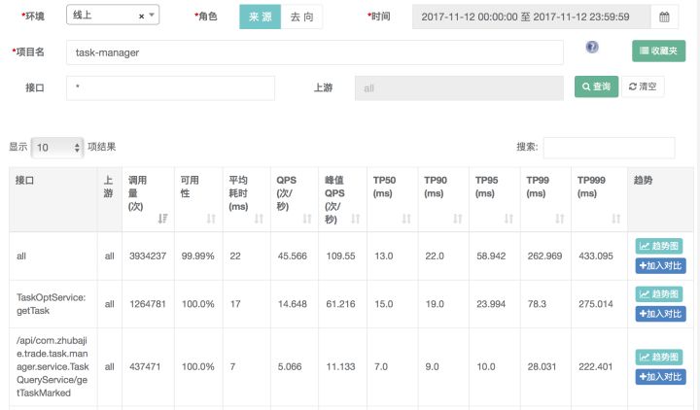Switch role to 去向
Image resolution: width=700 pixels, height=410 pixels.
(x=301, y=17)
